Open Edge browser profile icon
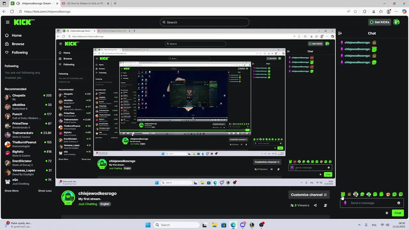The height and width of the screenshot is (230, 409). click(x=389, y=11)
